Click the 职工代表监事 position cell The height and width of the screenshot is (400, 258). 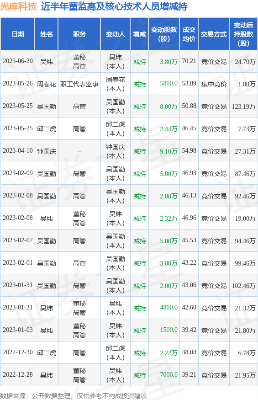79,84
